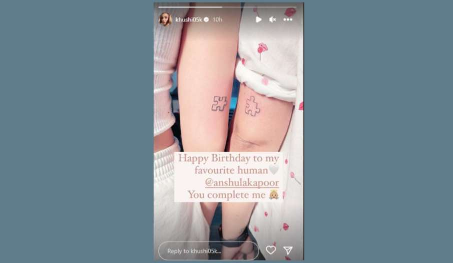Viewport: 453px width, 263px height.
Task: Focus the Reply to khushi05k field
Action: 208,251
